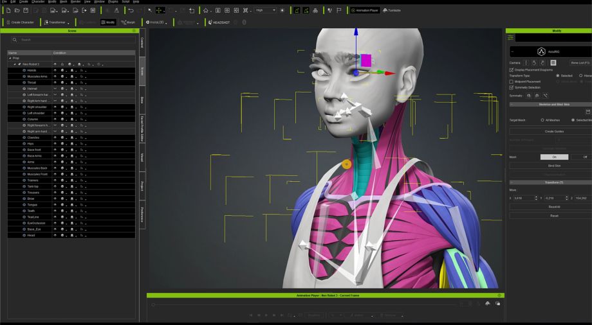Select the Right shoulder tree item

coord(37,107)
